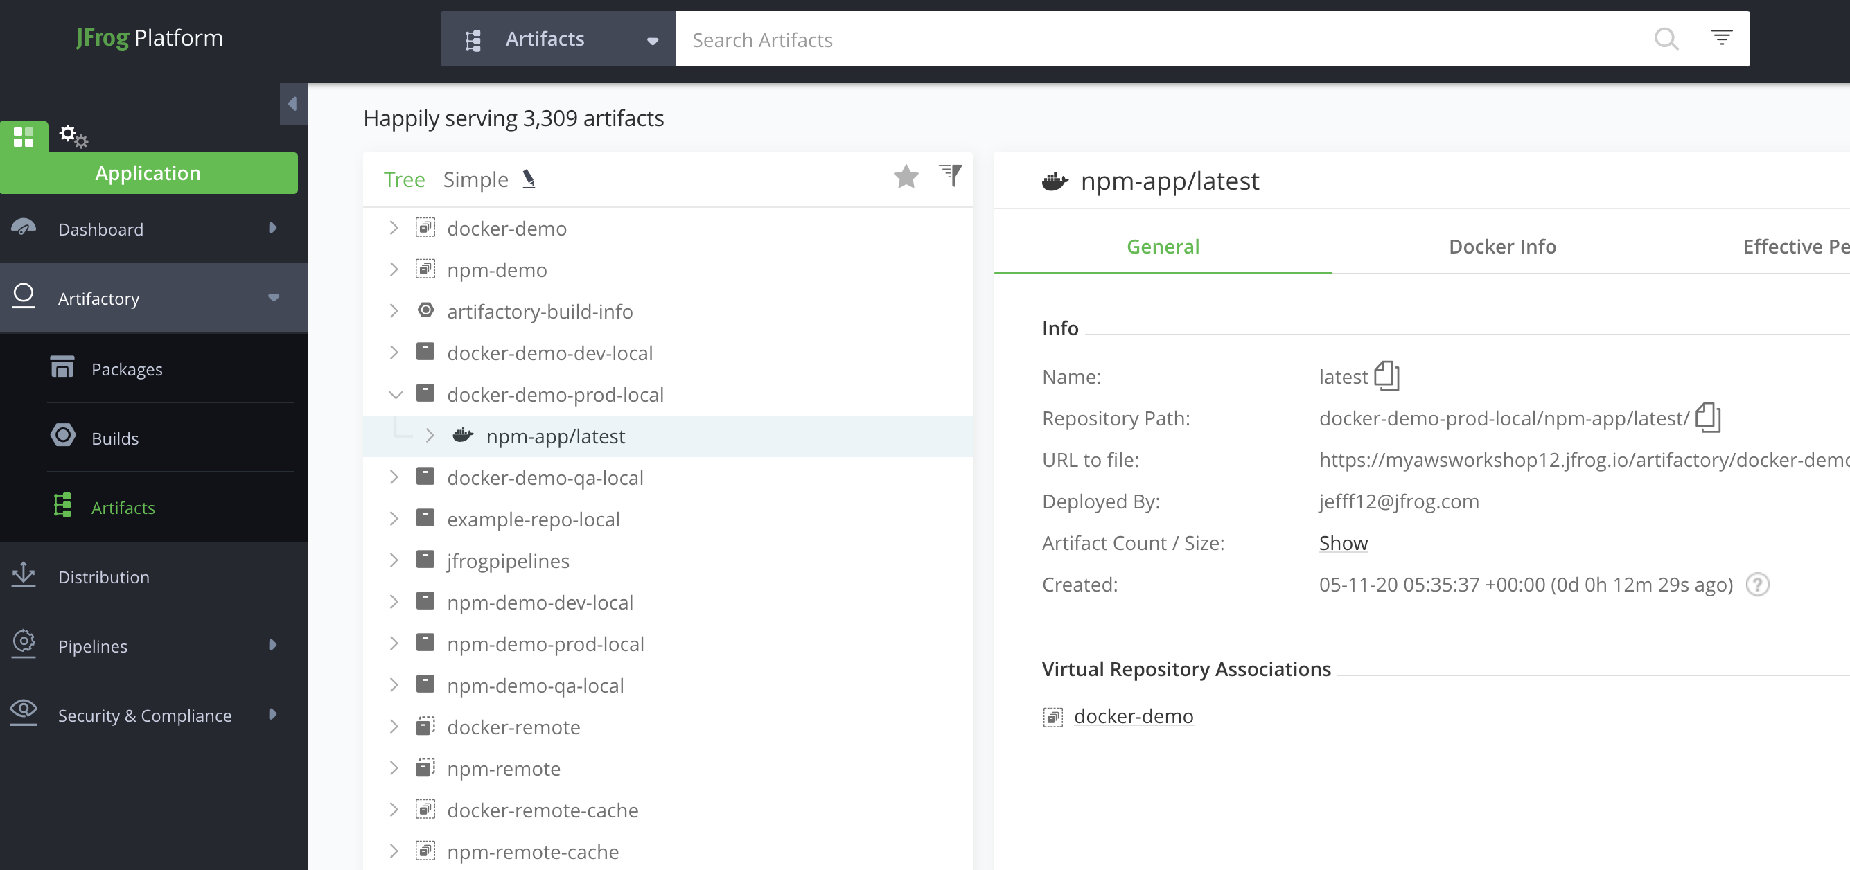Open the Effective Permissions tab
Viewport: 1850px width, 870px height.
pos(1795,246)
